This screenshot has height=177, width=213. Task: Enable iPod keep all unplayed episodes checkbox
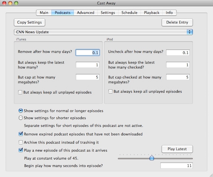click(x=111, y=92)
